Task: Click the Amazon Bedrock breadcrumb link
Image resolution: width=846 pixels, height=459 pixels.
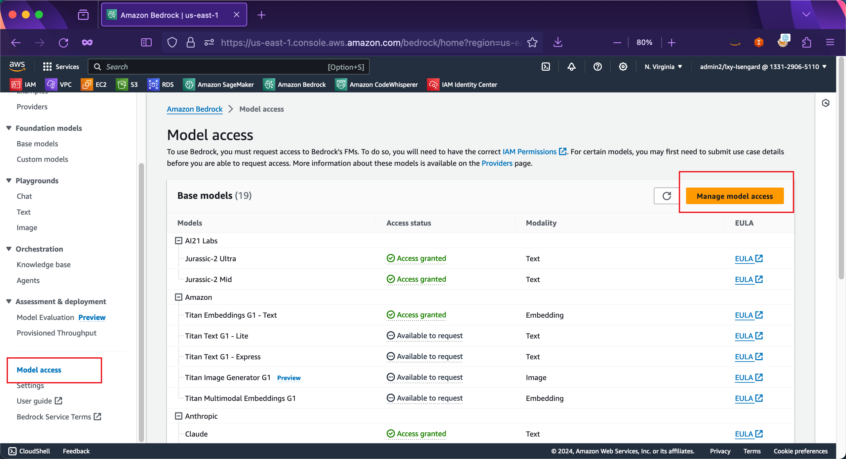Action: tap(195, 109)
